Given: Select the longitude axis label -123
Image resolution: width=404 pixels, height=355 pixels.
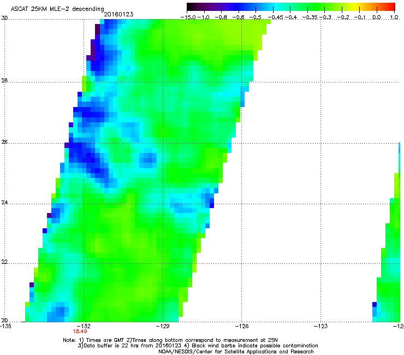Looking at the screenshot, I should [x=321, y=326].
